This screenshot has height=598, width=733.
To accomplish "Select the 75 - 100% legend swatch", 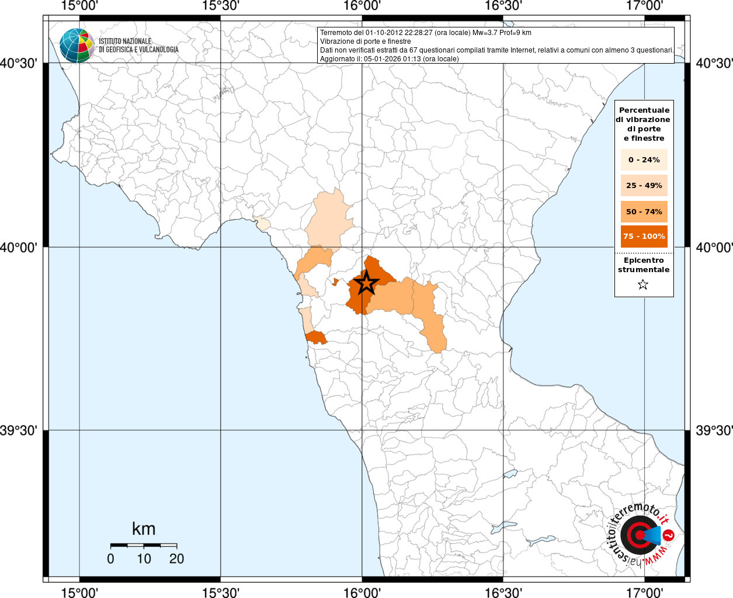I will [x=644, y=236].
